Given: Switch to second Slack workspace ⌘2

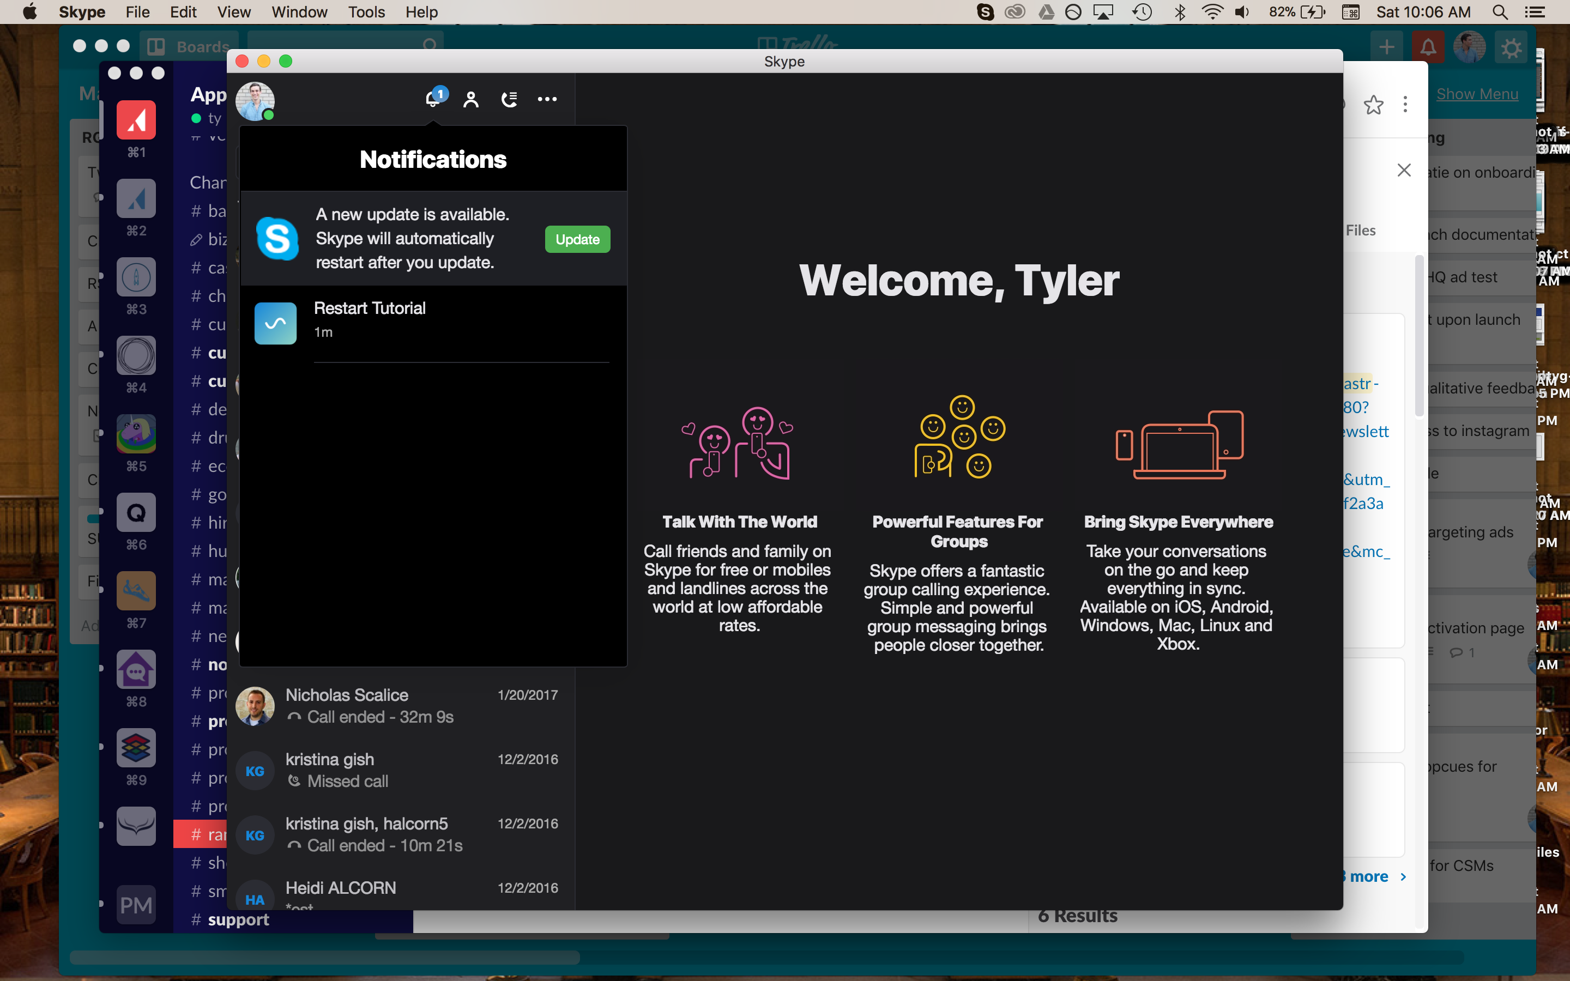Looking at the screenshot, I should pos(136,198).
